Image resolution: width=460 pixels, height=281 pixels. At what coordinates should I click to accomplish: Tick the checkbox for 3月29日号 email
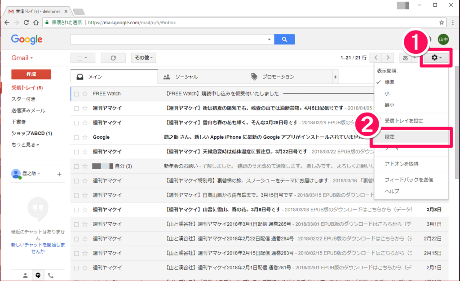pos(76,123)
